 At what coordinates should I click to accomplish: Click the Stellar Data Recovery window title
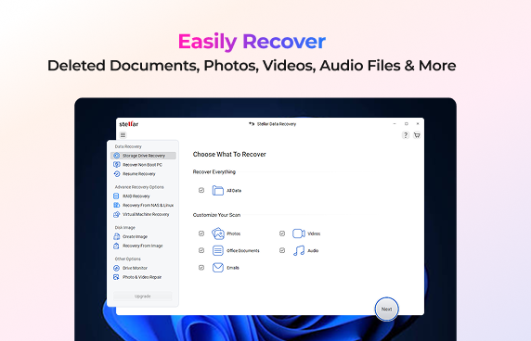pyautogui.click(x=277, y=124)
